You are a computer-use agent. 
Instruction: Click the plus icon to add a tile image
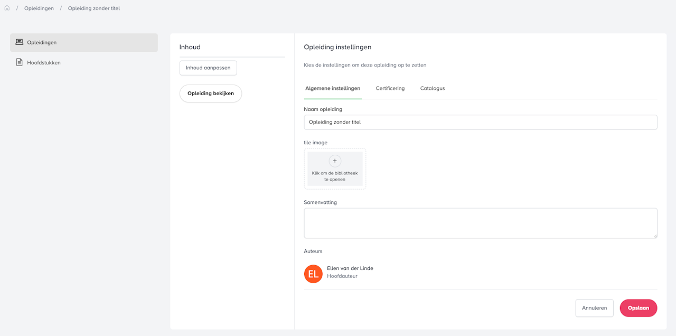(x=335, y=161)
